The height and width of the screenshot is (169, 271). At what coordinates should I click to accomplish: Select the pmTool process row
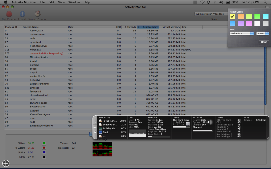coord(134,88)
